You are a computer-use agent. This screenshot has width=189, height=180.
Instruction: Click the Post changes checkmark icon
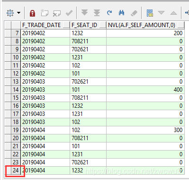tap(69, 13)
